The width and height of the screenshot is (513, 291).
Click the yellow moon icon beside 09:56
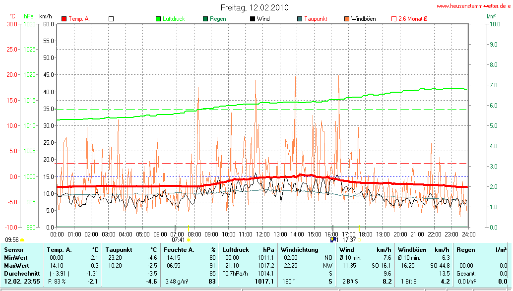click(x=22, y=240)
